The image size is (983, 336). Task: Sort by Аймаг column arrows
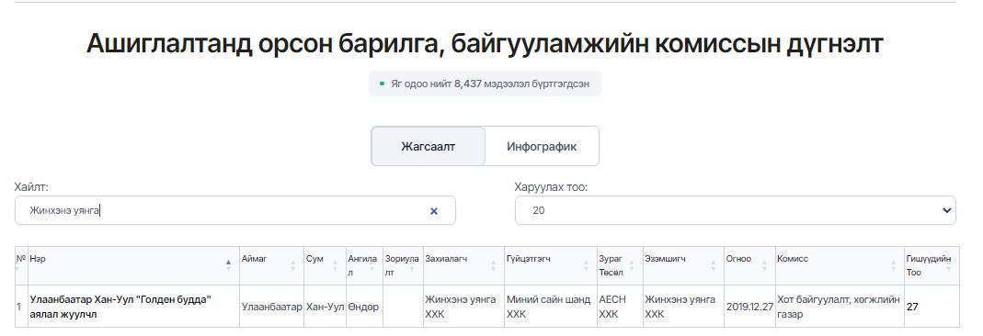click(292, 266)
